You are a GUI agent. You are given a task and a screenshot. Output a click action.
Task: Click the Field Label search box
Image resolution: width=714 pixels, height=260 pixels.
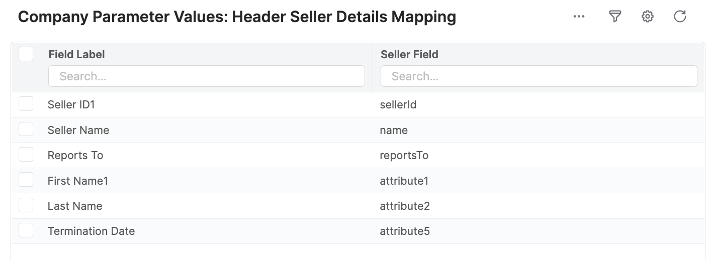coord(206,76)
